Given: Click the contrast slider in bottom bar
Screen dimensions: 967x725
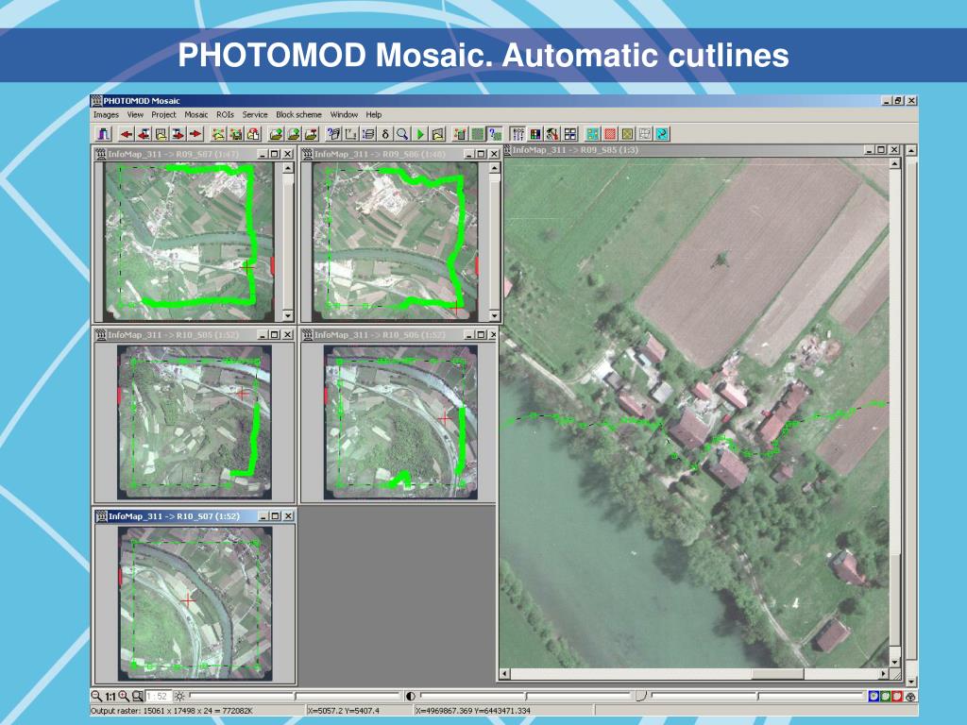Looking at the screenshot, I should (526, 696).
